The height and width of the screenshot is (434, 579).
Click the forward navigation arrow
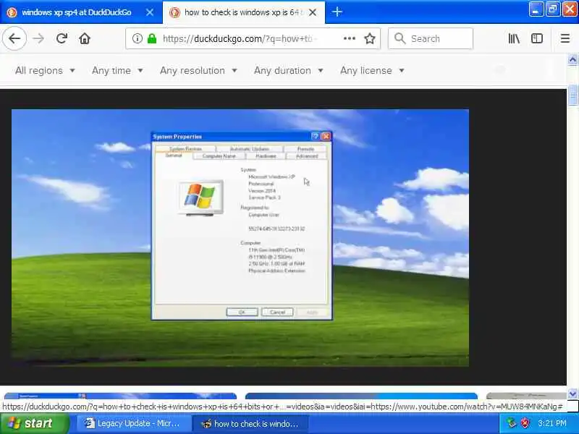coord(38,38)
